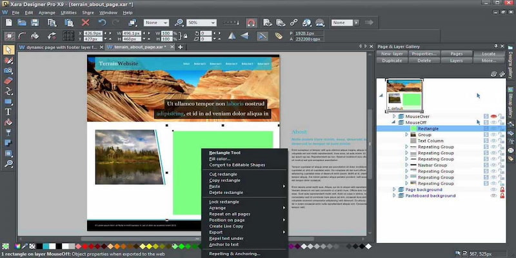Viewport: 516px width, 258px height.
Task: Click the New layer button
Action: coord(392,54)
